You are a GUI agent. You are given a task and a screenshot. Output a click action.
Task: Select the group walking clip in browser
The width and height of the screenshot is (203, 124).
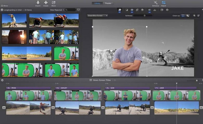(x=54, y=37)
